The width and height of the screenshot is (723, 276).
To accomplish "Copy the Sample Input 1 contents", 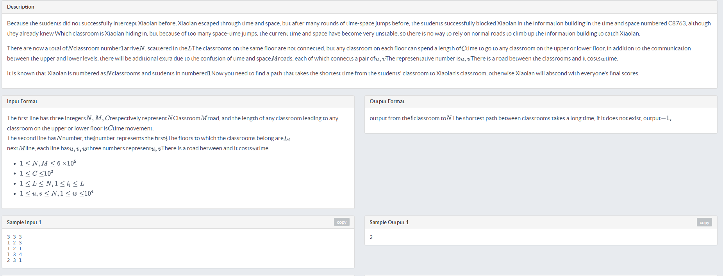I will pyautogui.click(x=341, y=222).
